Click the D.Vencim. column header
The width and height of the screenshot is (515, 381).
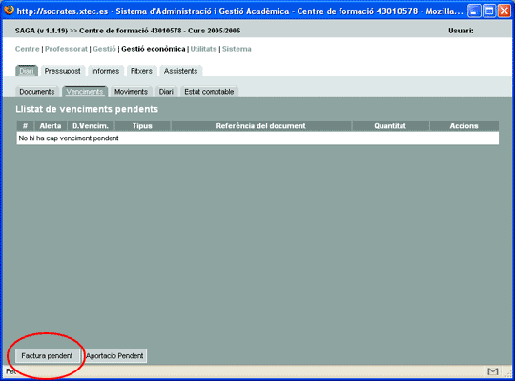click(x=91, y=126)
